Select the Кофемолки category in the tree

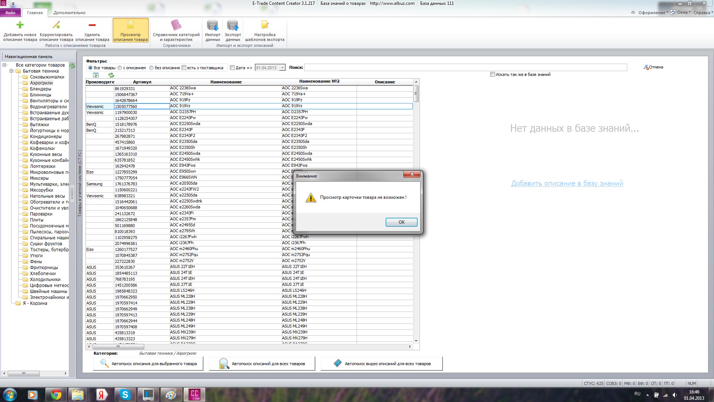42,149
